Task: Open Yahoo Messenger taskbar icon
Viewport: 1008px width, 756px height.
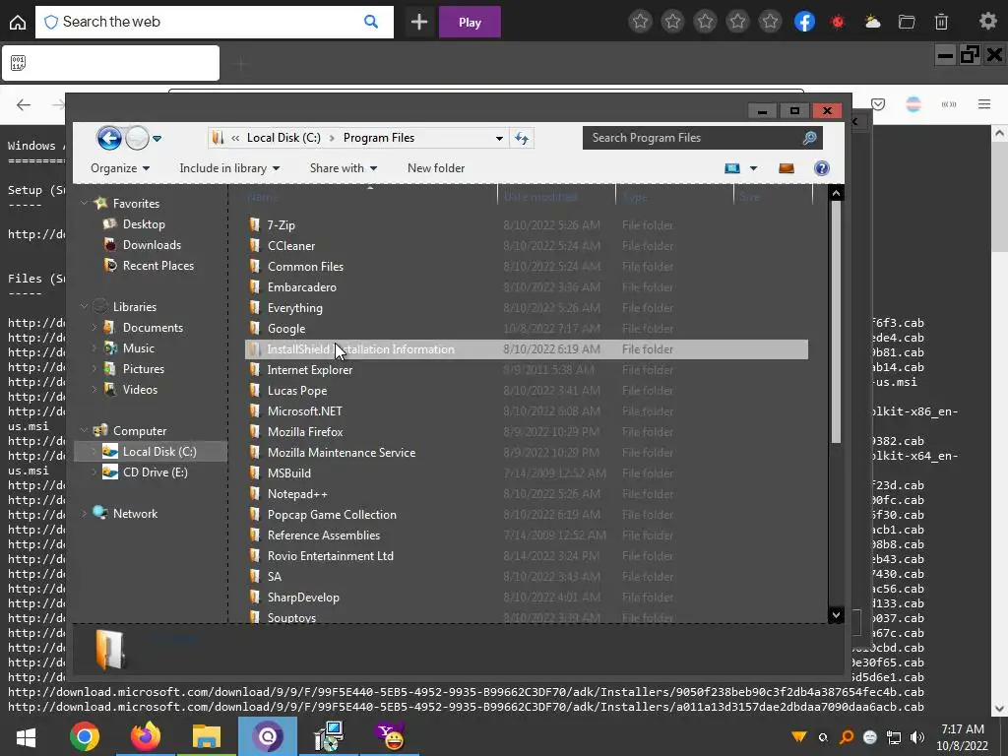Action: [390, 736]
